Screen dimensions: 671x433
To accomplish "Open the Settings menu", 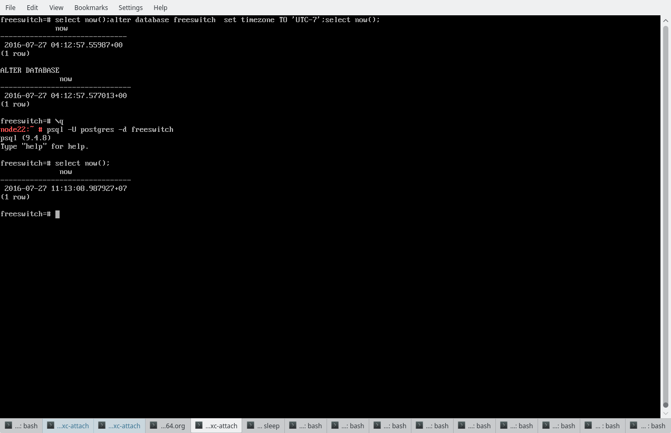I will point(130,7).
